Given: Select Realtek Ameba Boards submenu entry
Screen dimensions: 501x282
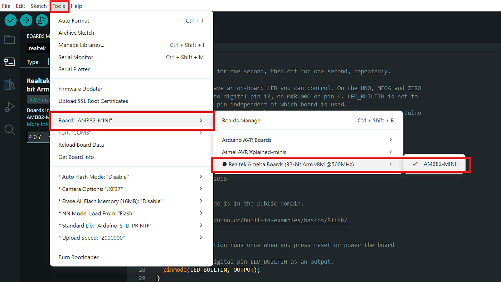Looking at the screenshot, I should 308,164.
